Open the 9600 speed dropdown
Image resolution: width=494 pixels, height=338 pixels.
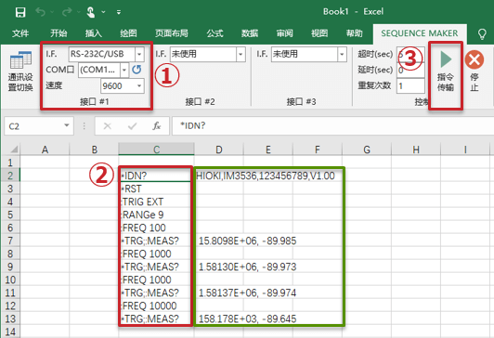[x=139, y=86]
